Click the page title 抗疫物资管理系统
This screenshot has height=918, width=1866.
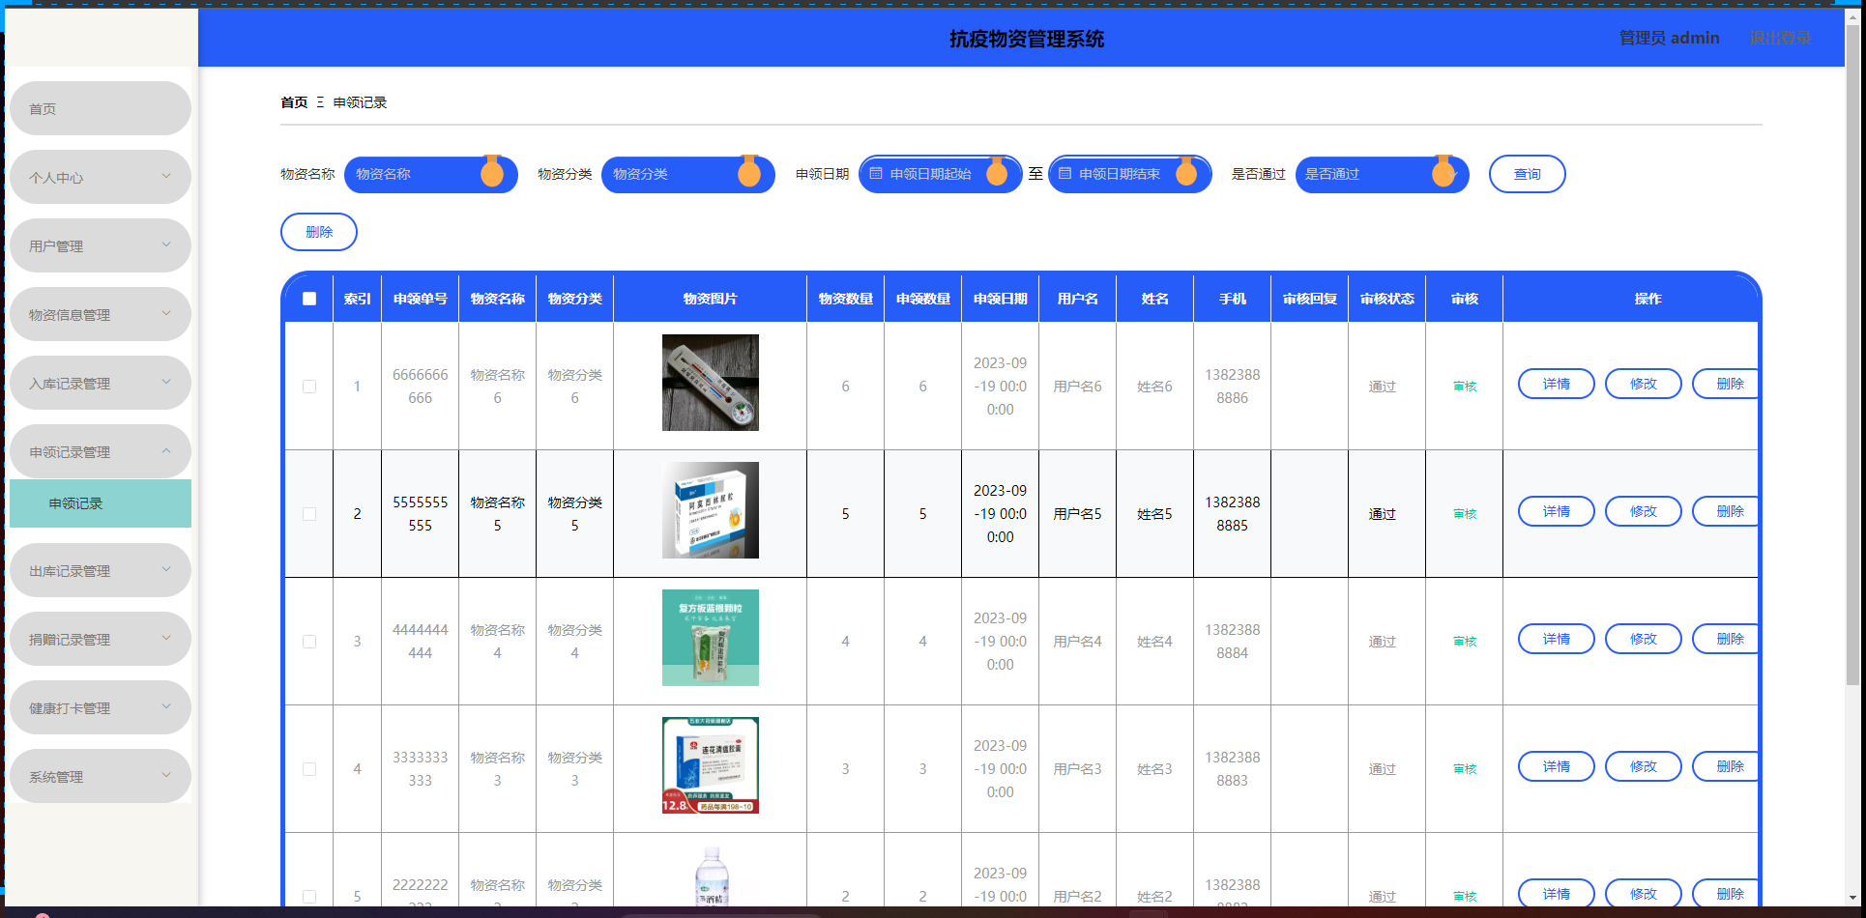pyautogui.click(x=1027, y=39)
